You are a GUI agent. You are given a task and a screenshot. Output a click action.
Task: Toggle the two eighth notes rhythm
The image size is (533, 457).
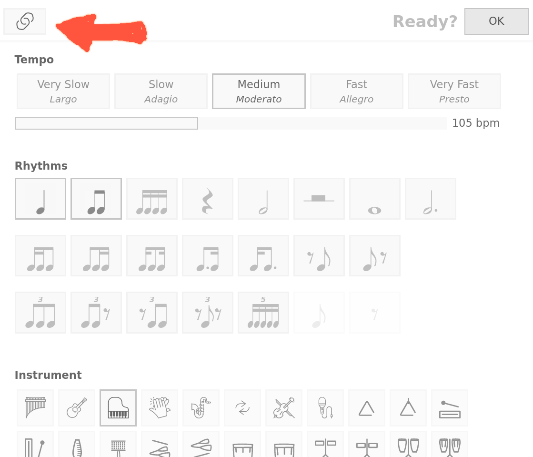pos(96,199)
